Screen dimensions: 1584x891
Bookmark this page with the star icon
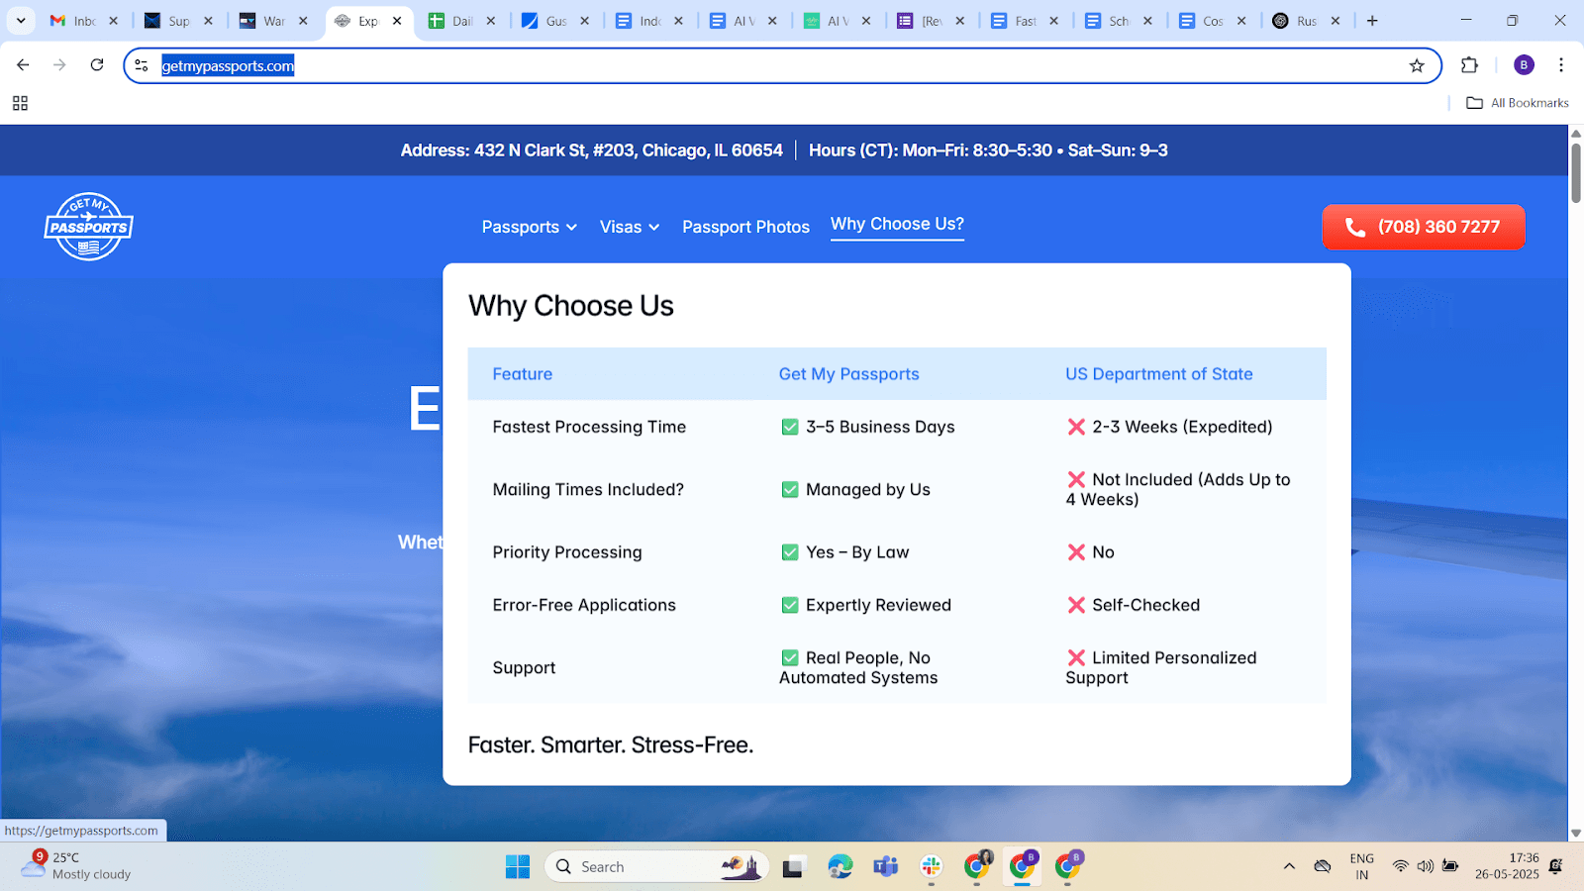point(1417,65)
